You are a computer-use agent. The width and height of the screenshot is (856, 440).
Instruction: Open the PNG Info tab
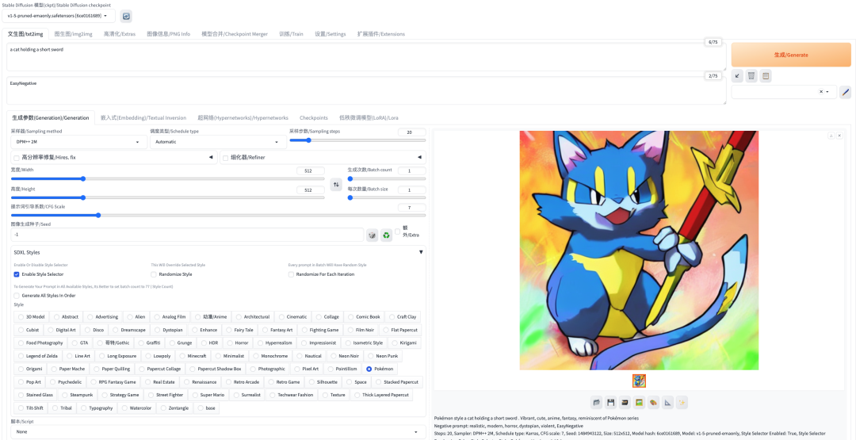(x=169, y=34)
